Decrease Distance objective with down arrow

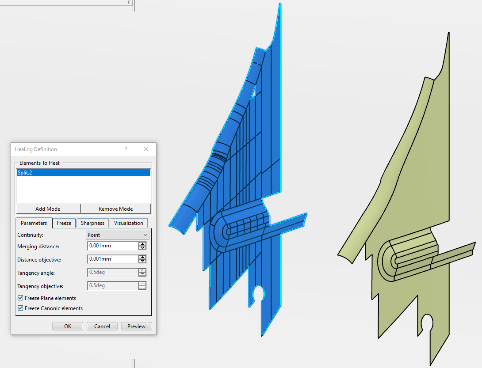(x=142, y=261)
